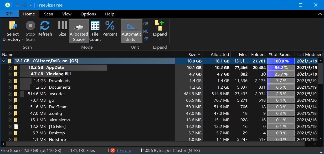Go forward with title bar arrow
Screen dimensions: 324x154
(x=24, y=5)
